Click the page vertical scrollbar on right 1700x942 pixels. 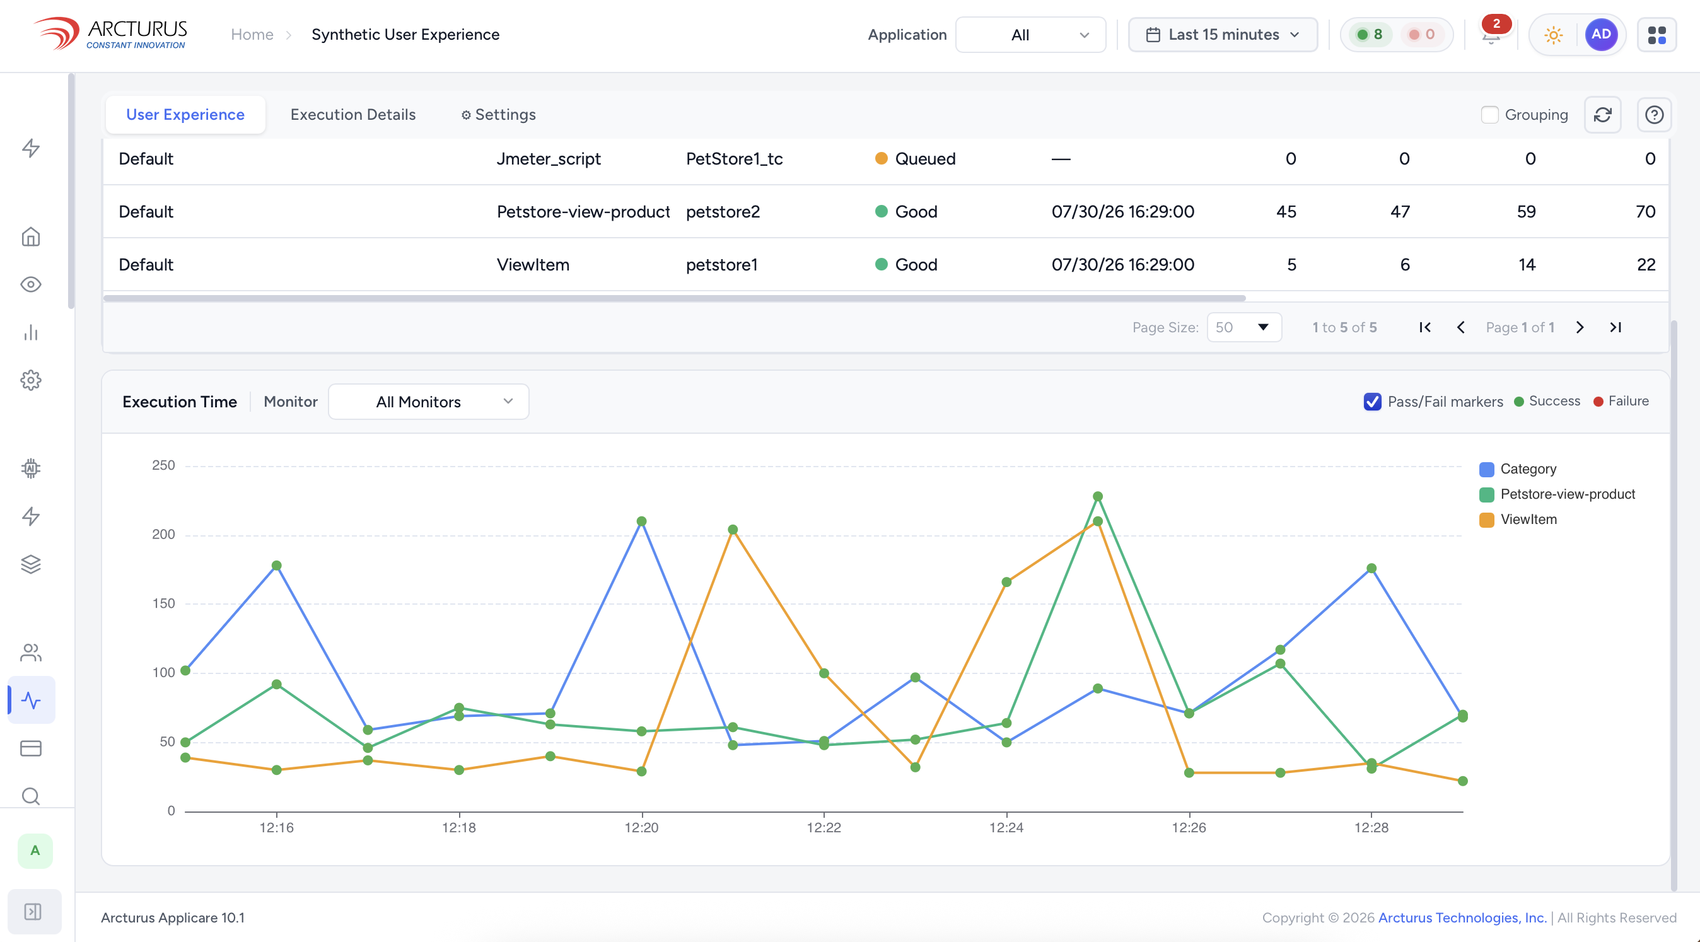(1674, 604)
